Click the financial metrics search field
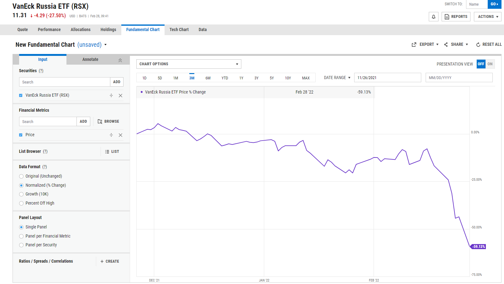The width and height of the screenshot is (504, 284). point(48,121)
